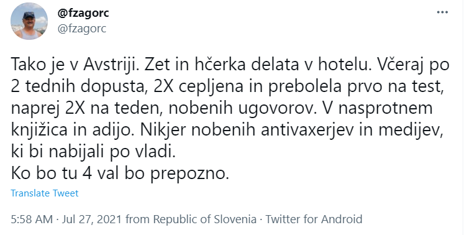
Task: Open the fzagorc profile picture
Action: click(x=29, y=21)
